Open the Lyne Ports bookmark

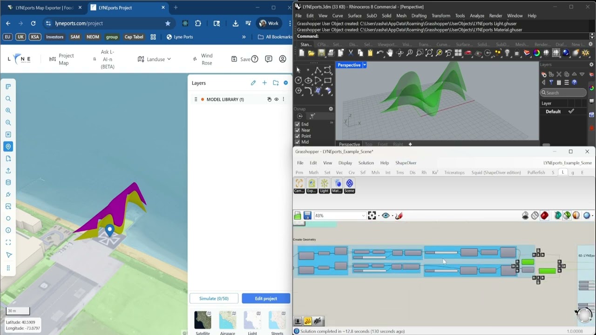(x=180, y=37)
